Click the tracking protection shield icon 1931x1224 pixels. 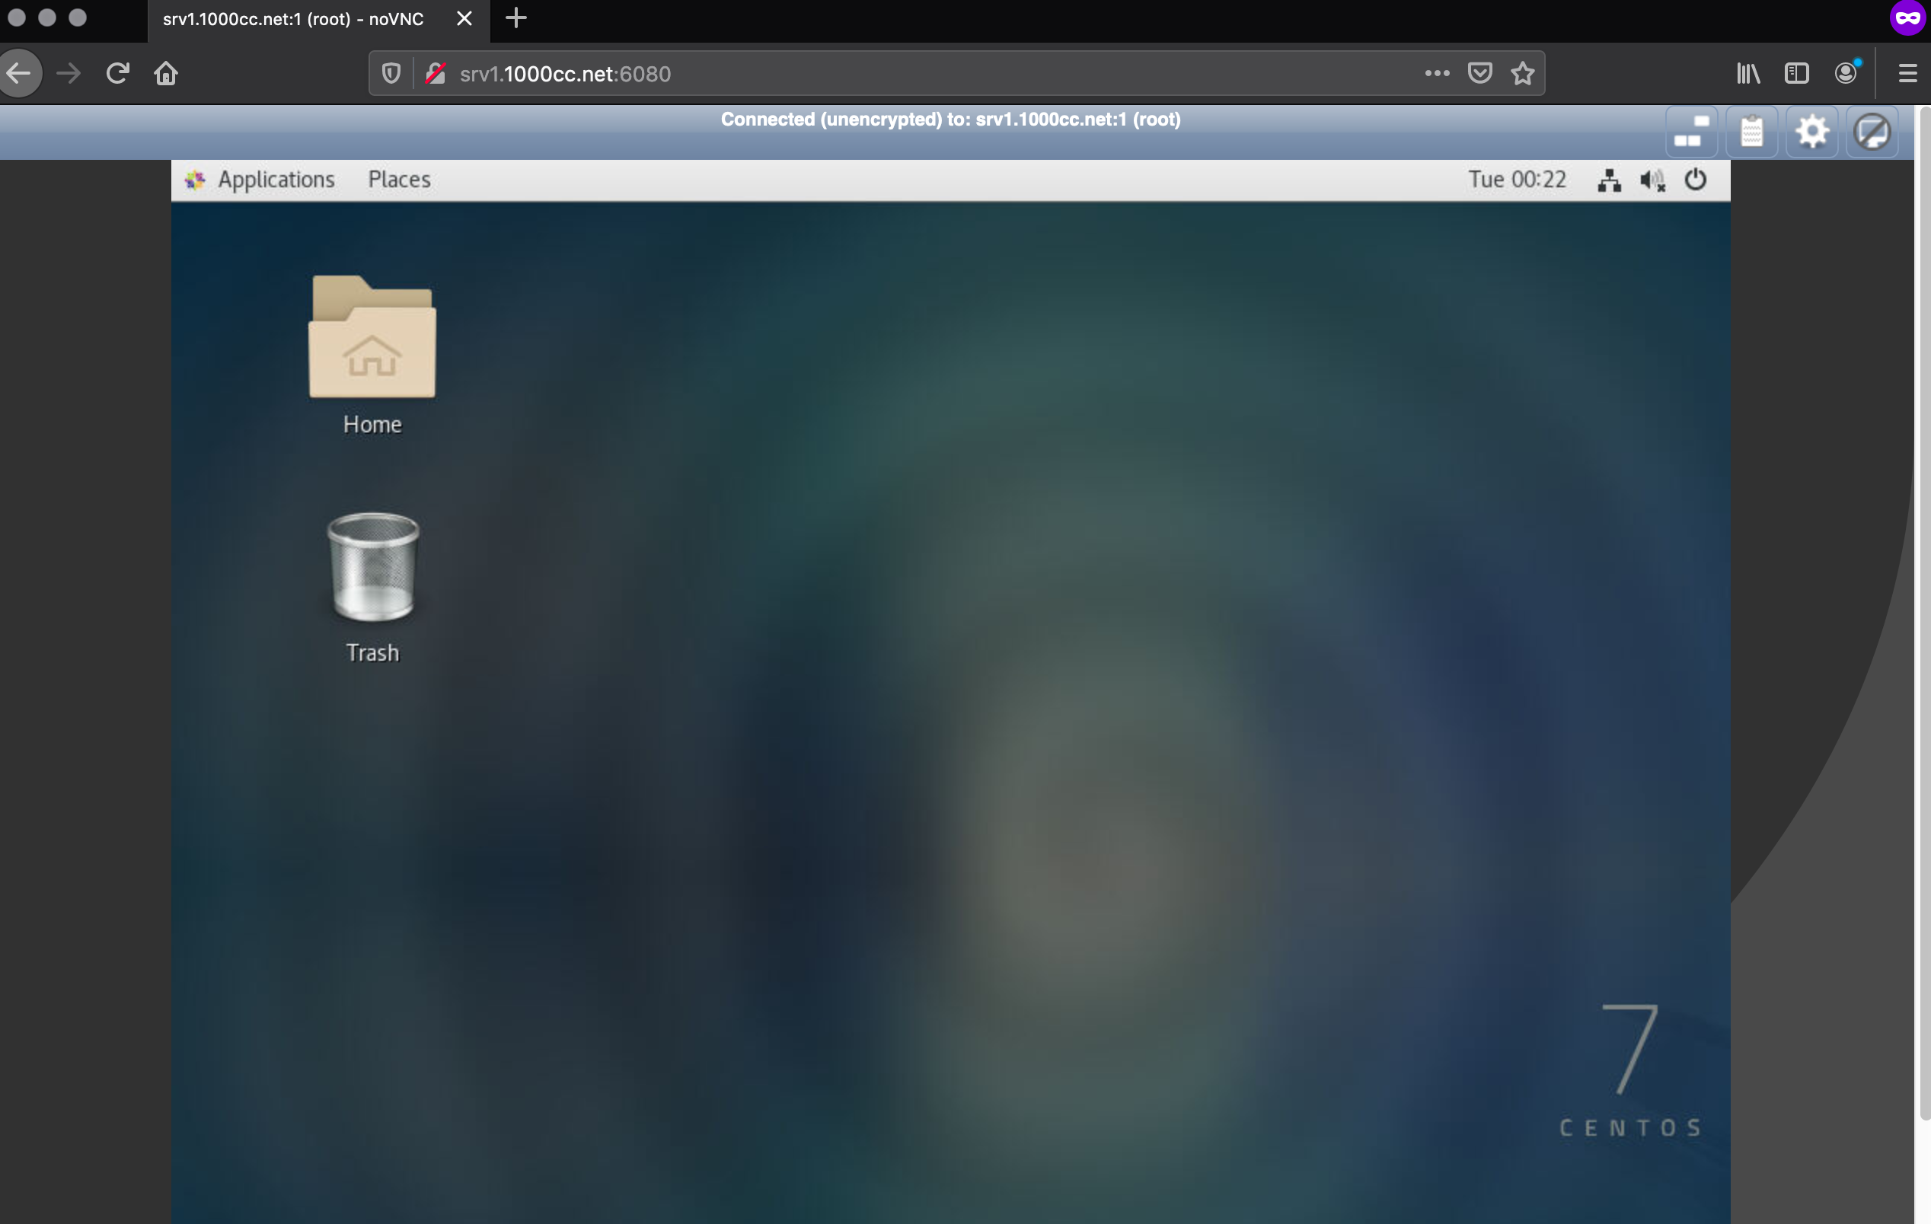[x=391, y=74]
